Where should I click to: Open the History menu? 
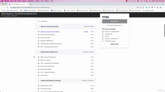[24, 1]
